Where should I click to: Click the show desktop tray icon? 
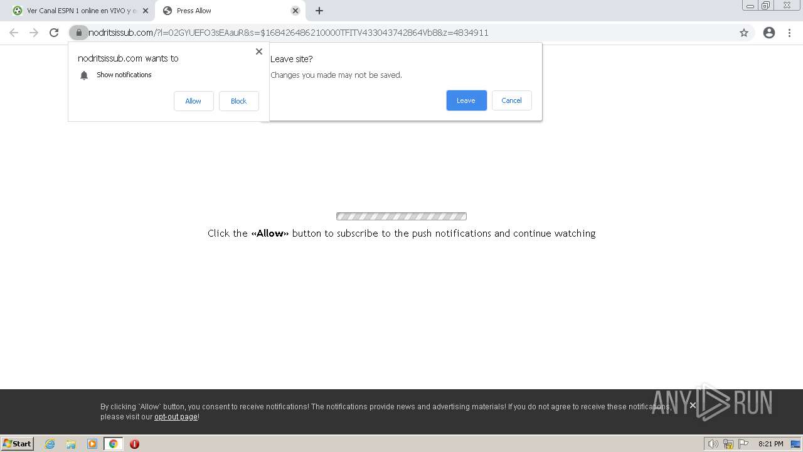(794, 444)
